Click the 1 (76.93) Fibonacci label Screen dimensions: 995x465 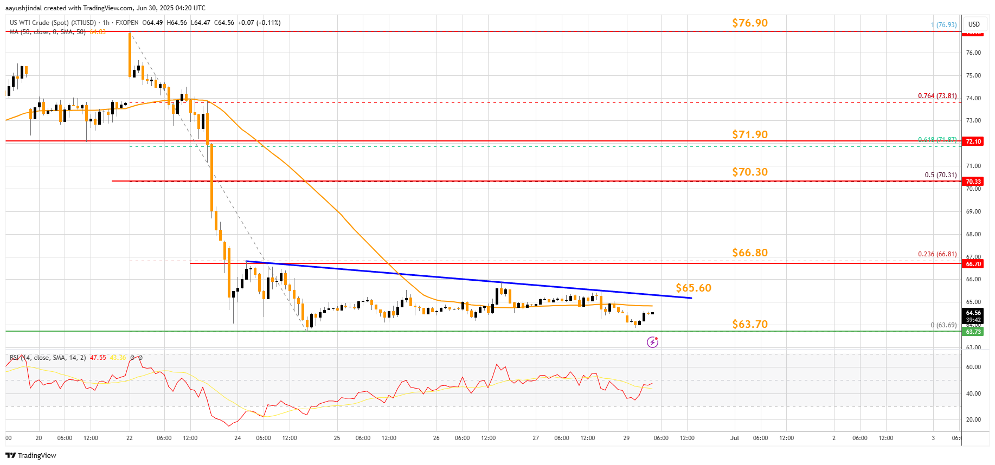point(943,25)
